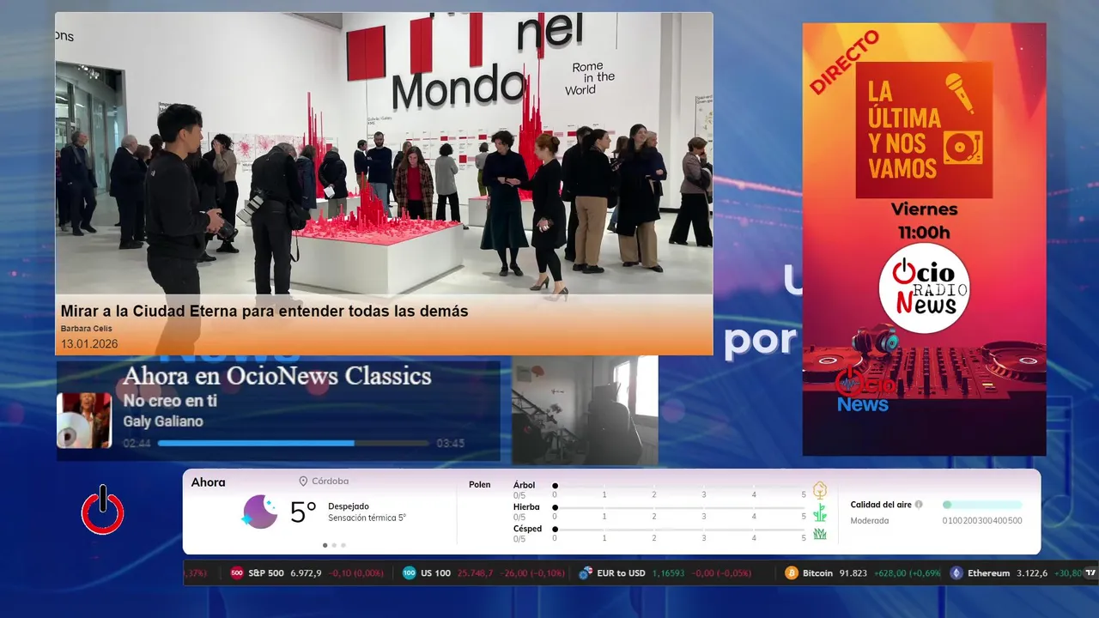Click Viernes 11:00h schedule text
The width and height of the screenshot is (1099, 618).
pos(924,221)
